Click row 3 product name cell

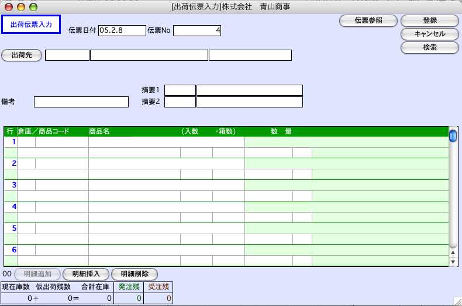[x=166, y=185]
